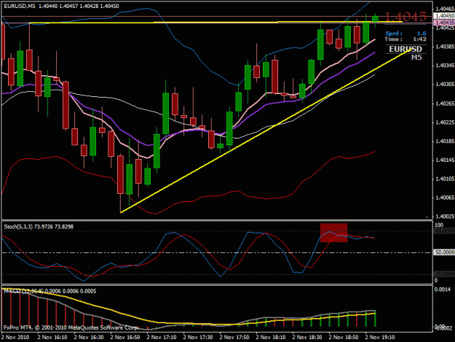The image size is (455, 342).
Task: Click 1.40105 on the price axis
Action: (445, 179)
